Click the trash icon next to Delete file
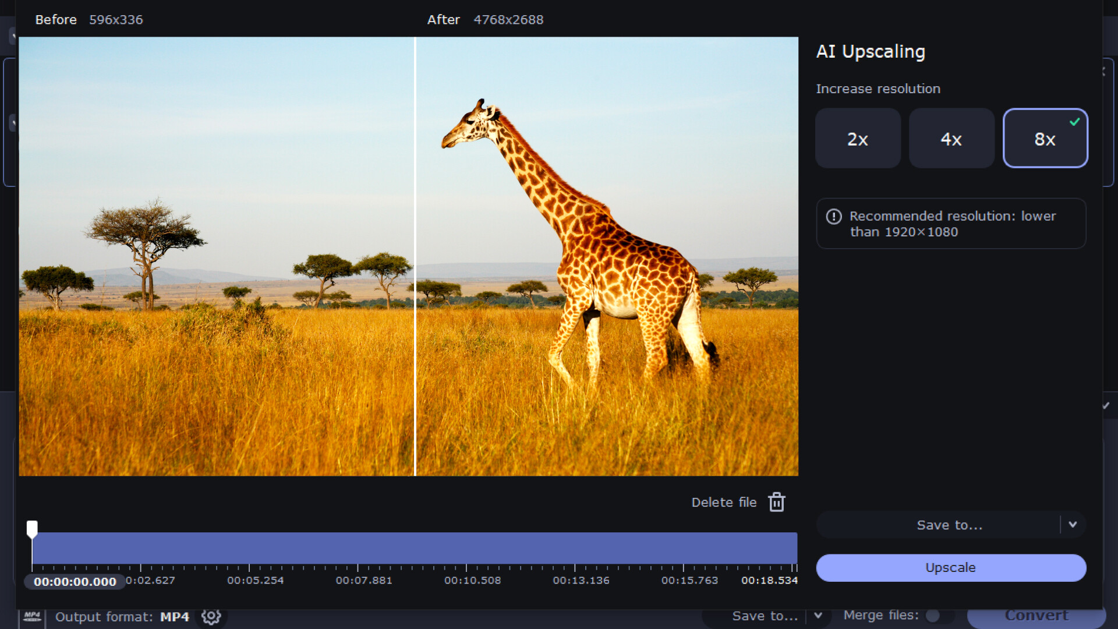Image resolution: width=1118 pixels, height=629 pixels. pyautogui.click(x=776, y=501)
